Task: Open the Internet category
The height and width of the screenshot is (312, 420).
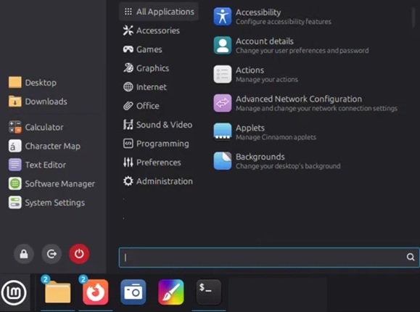Action: pos(145,87)
